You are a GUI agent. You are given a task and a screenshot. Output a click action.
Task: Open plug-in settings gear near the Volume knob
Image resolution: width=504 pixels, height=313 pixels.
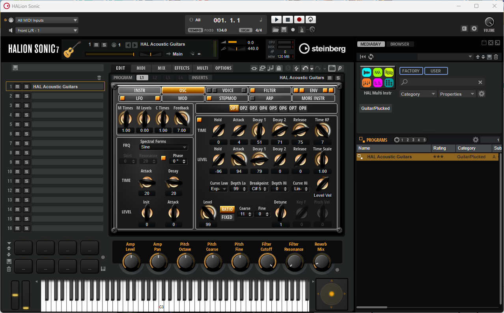point(474,29)
